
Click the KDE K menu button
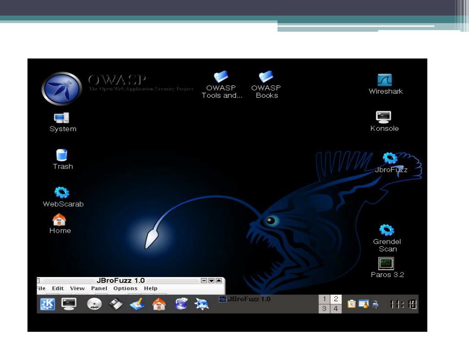tap(48, 304)
